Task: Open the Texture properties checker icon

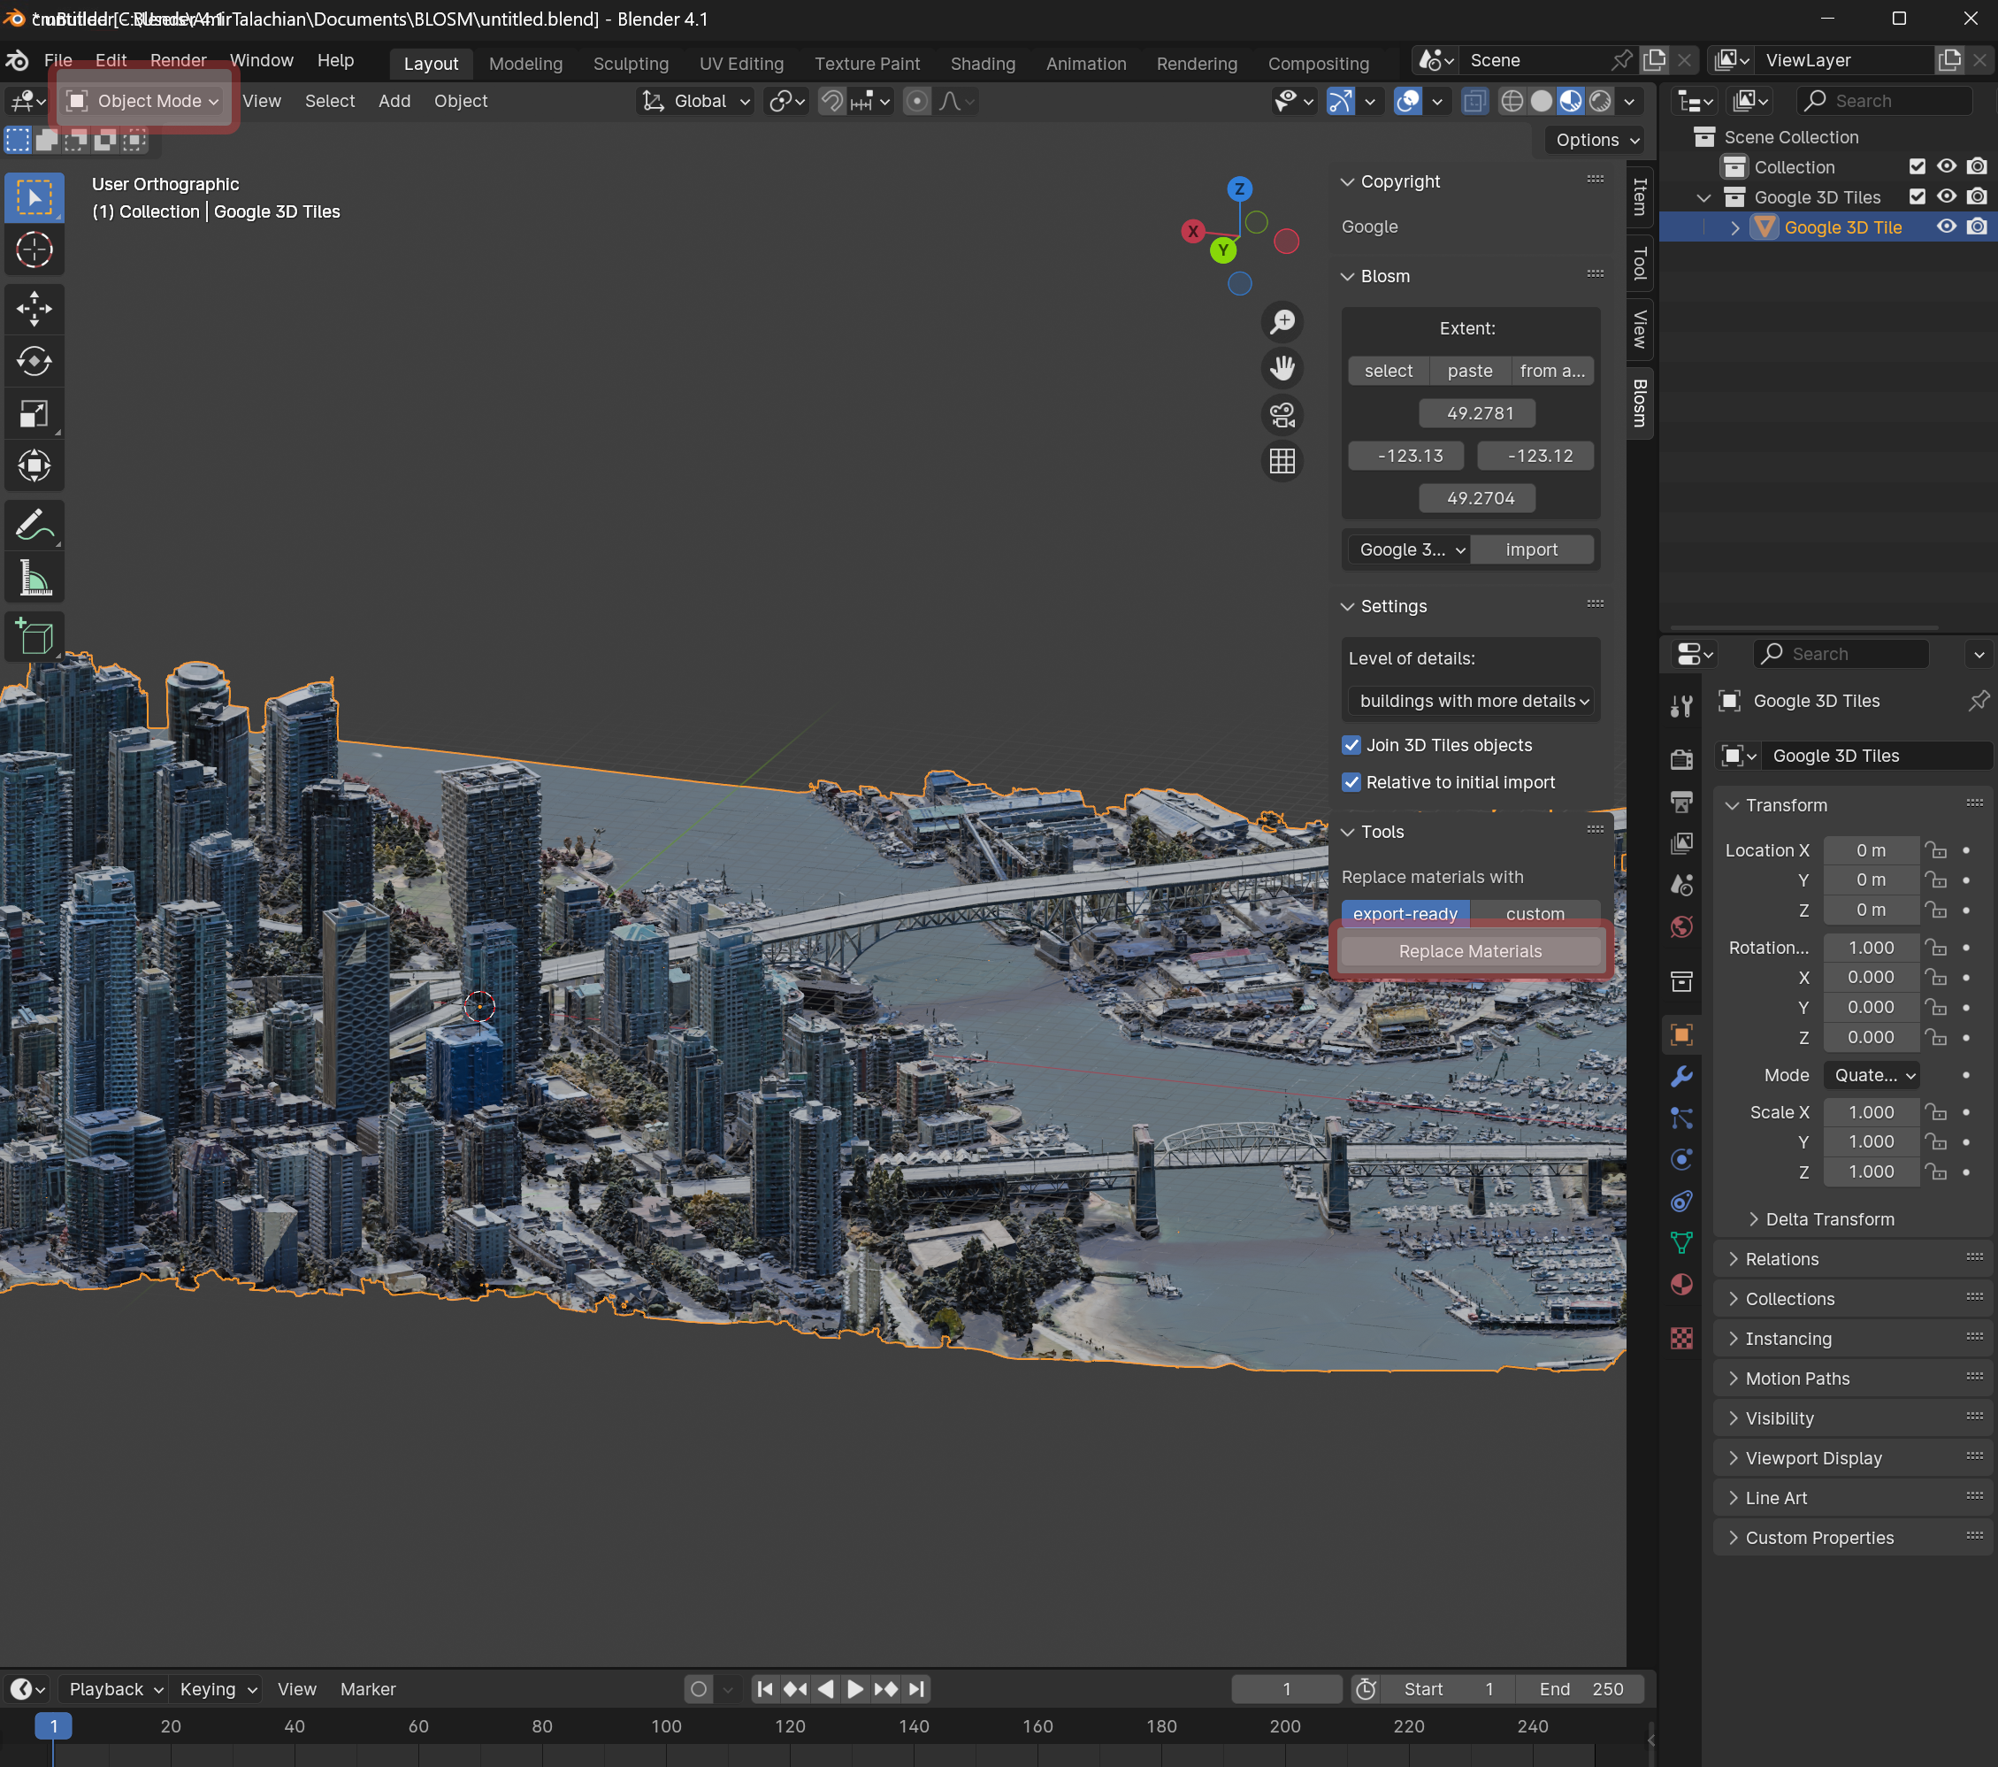Action: click(x=1681, y=1339)
